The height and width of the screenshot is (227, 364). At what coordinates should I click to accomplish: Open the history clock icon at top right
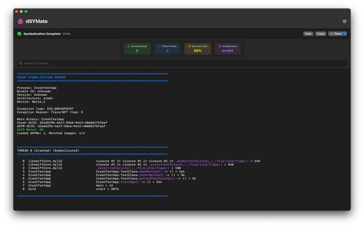[x=345, y=21]
